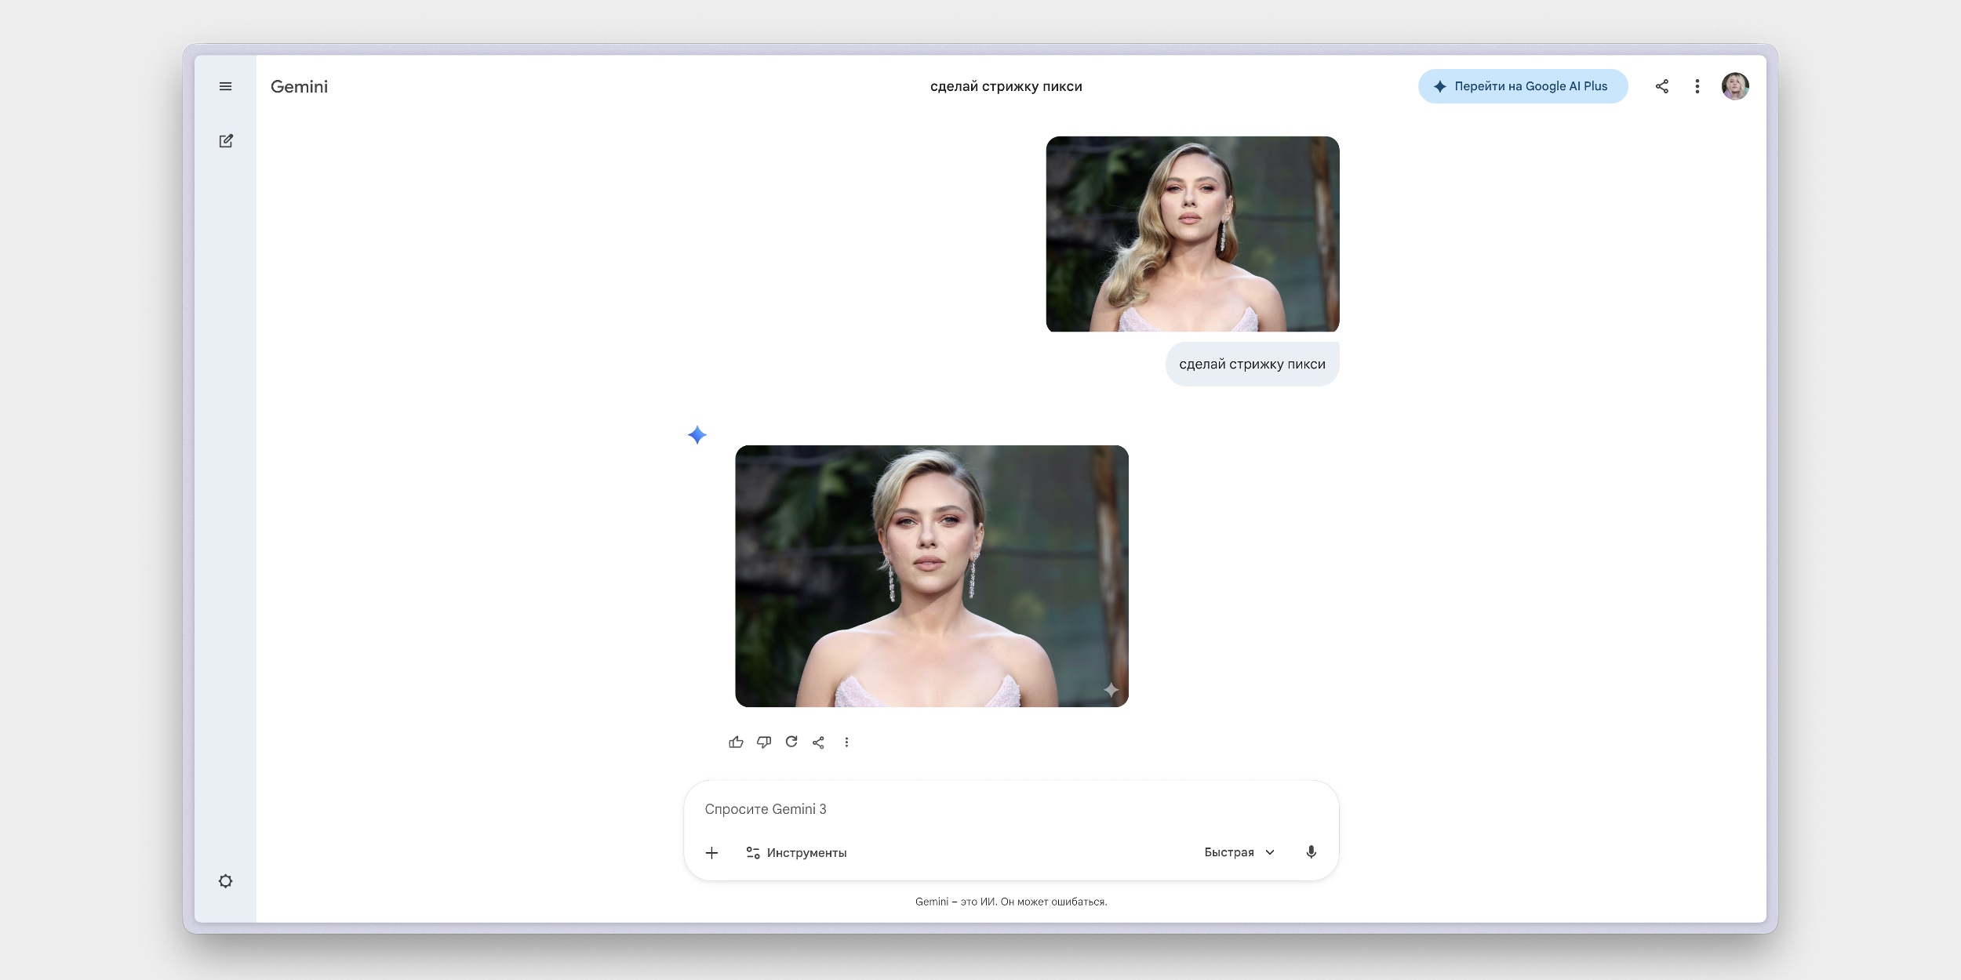Image resolution: width=1961 pixels, height=980 pixels.
Task: Open the Инструменты tools menu
Action: pyautogui.click(x=796, y=852)
